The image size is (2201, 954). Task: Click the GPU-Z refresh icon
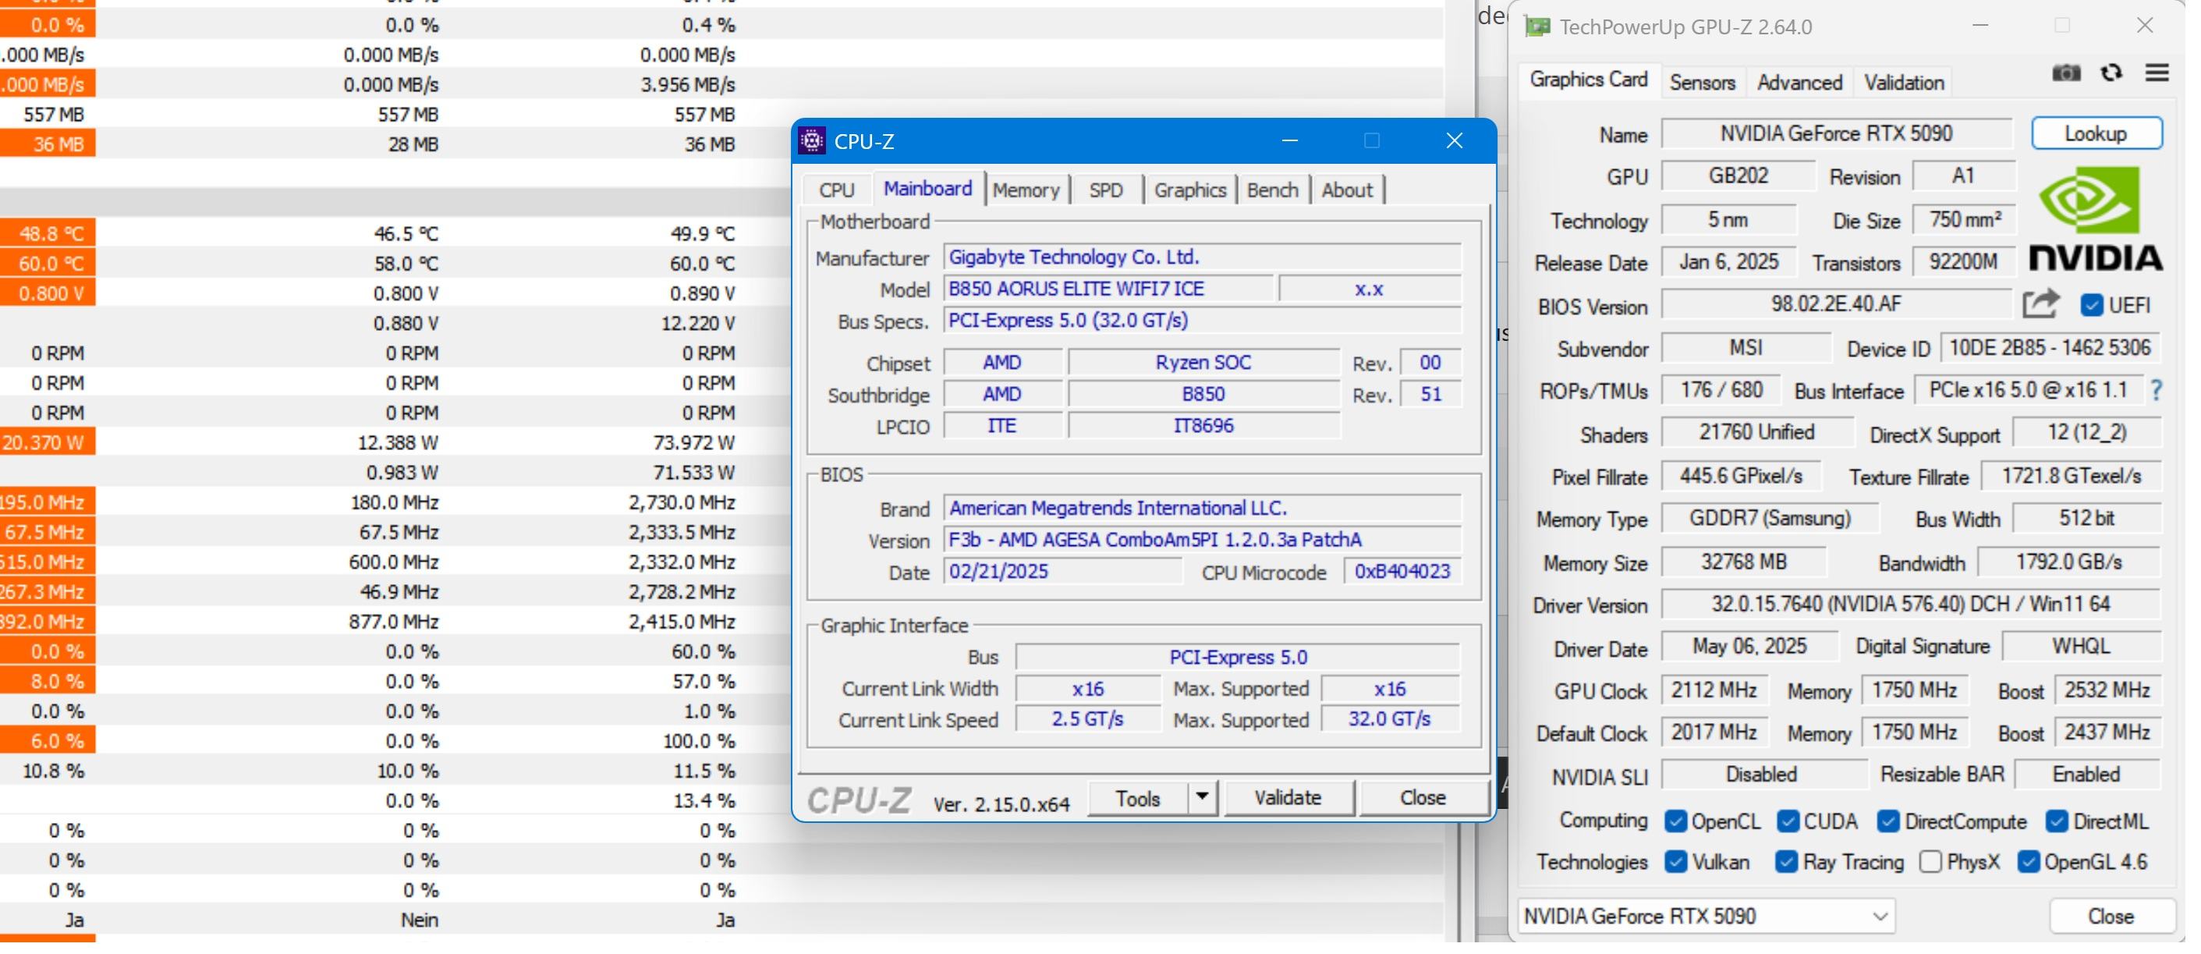2111,73
